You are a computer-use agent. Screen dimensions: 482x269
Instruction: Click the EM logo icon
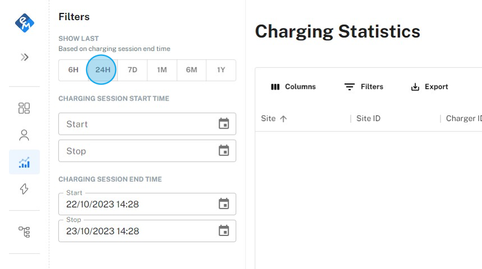(24, 23)
